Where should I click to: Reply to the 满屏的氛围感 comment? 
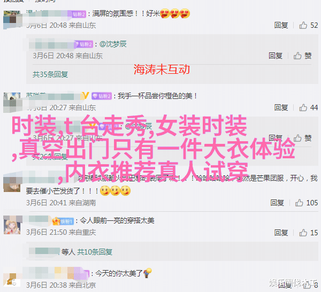281,25
